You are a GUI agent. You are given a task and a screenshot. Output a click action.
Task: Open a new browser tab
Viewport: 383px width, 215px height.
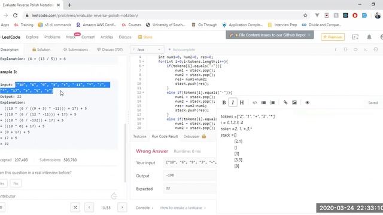[x=69, y=5]
